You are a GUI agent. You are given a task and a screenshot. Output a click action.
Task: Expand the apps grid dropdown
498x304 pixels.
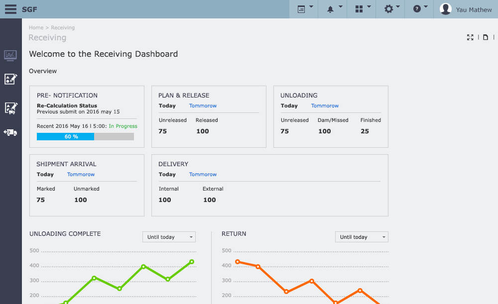click(362, 9)
